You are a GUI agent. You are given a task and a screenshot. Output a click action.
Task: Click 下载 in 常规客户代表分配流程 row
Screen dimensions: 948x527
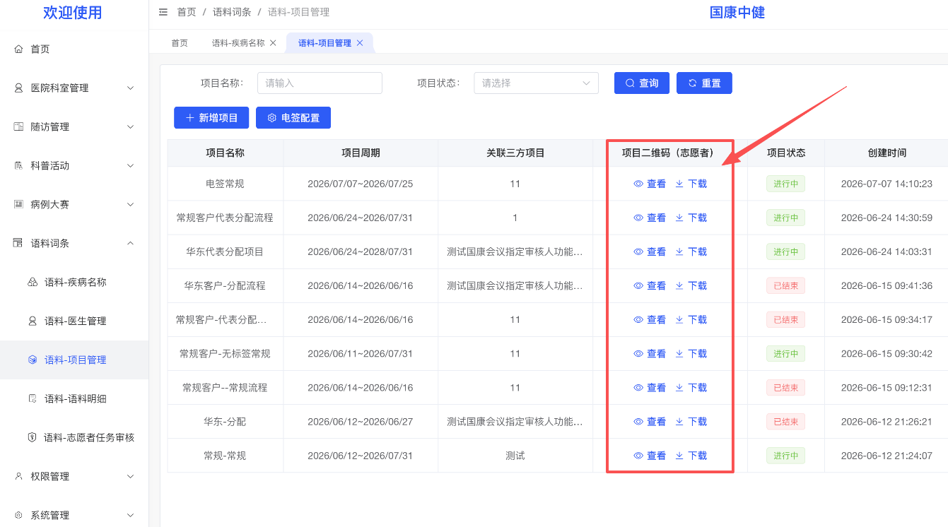[x=697, y=218]
